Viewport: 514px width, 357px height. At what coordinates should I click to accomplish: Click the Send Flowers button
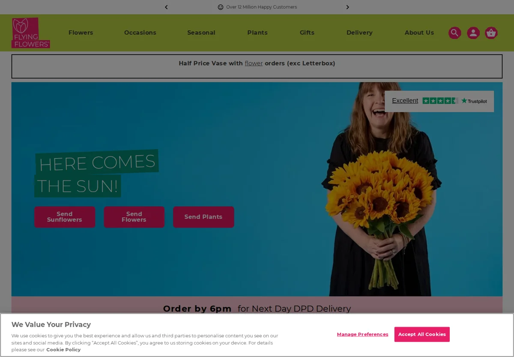pos(134,217)
